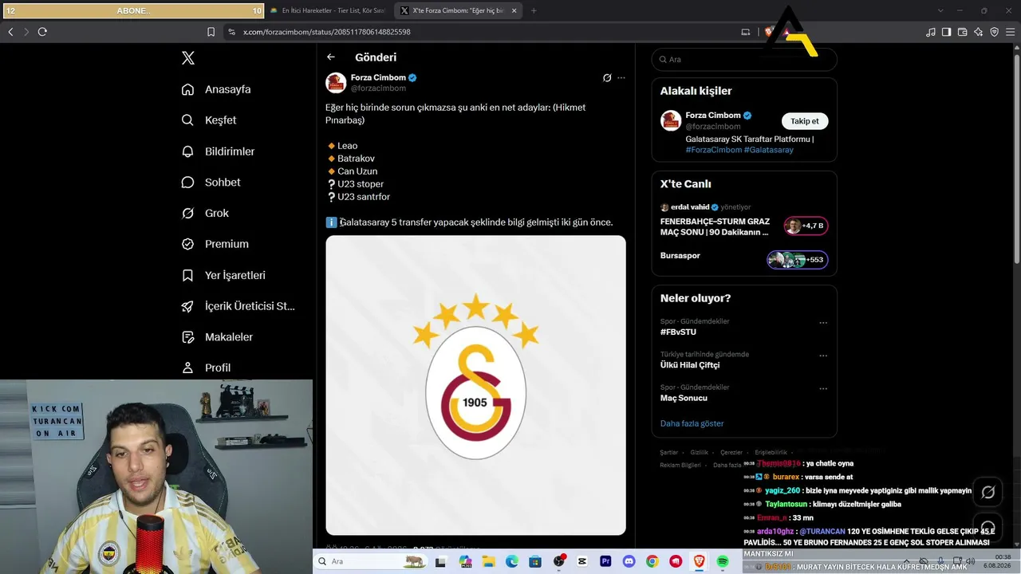Open #ForzaCimbom hashtag link
This screenshot has height=574, width=1021.
point(714,150)
